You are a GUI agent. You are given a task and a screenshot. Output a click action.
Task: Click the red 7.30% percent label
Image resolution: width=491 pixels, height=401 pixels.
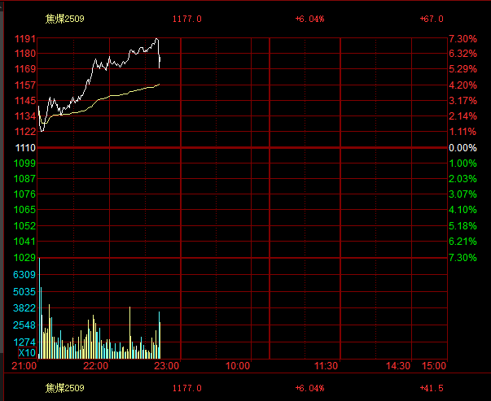[x=463, y=39]
